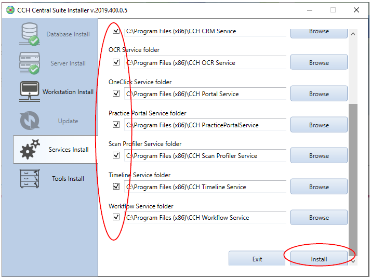Image resolution: width=371 pixels, height=278 pixels.
Task: Click the 'Practice Portal Service folder' label
Action: pos(147,113)
